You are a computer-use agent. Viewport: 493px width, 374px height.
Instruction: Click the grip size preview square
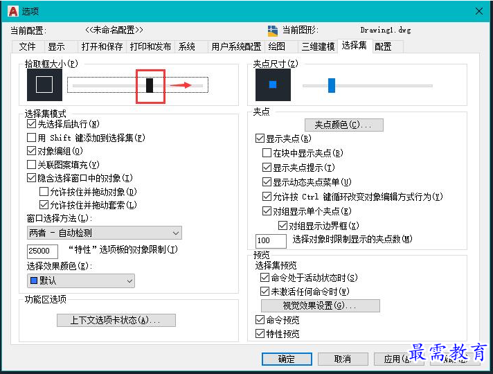coord(273,84)
